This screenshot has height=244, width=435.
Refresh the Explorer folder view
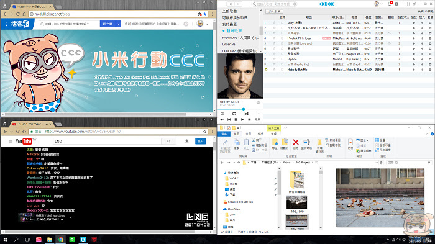pos(382,163)
